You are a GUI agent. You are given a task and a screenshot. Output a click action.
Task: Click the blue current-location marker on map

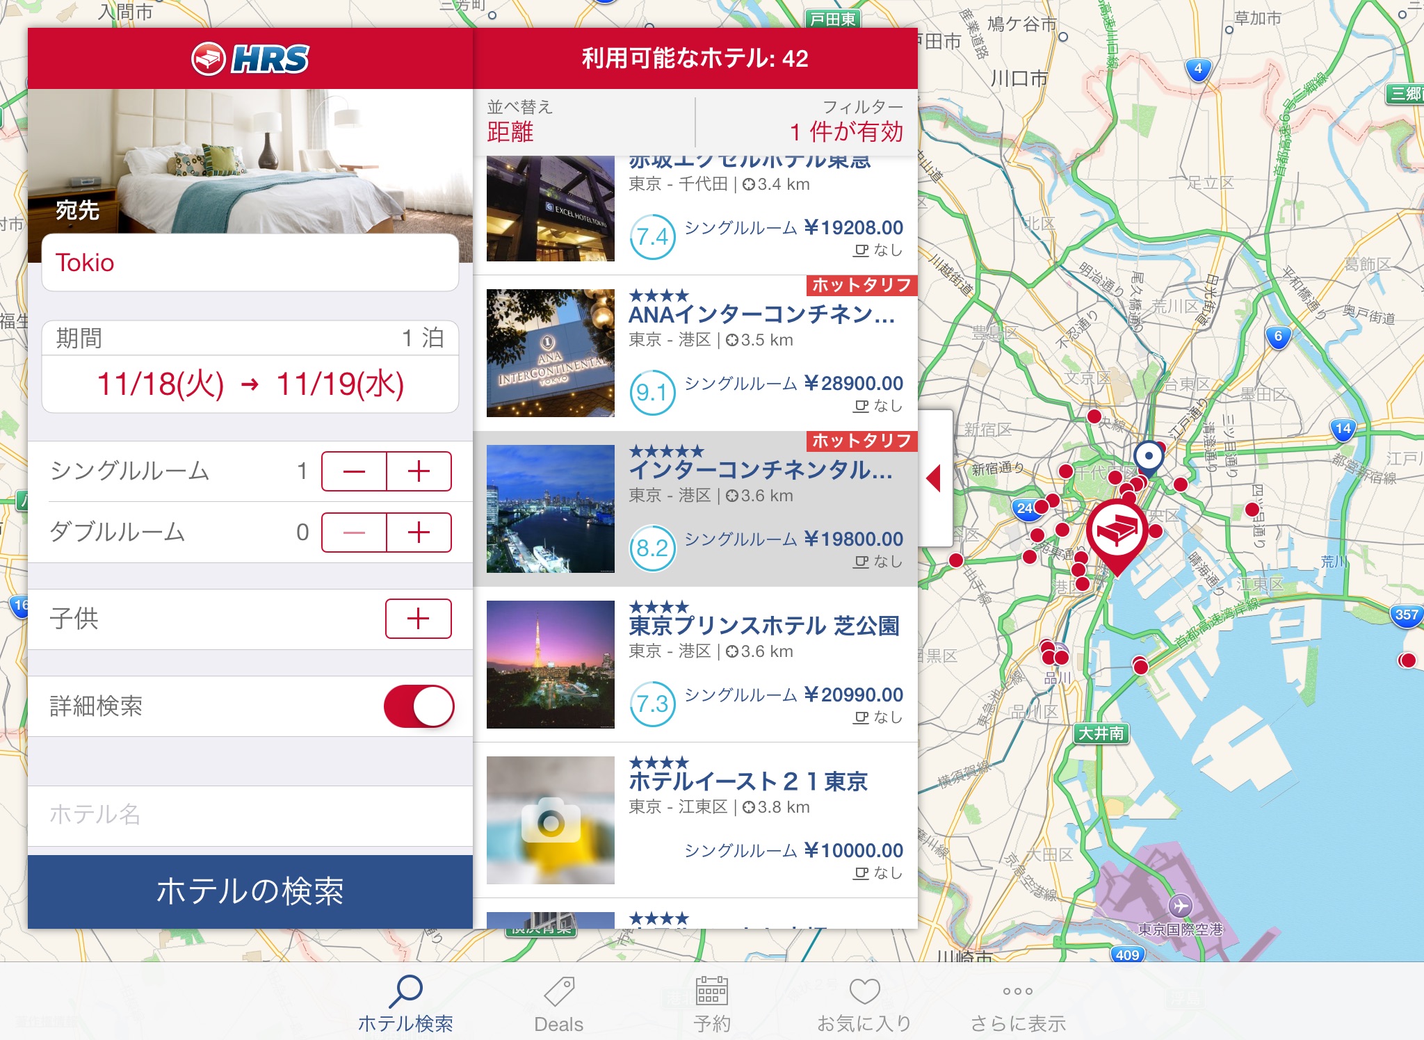pos(1149,457)
